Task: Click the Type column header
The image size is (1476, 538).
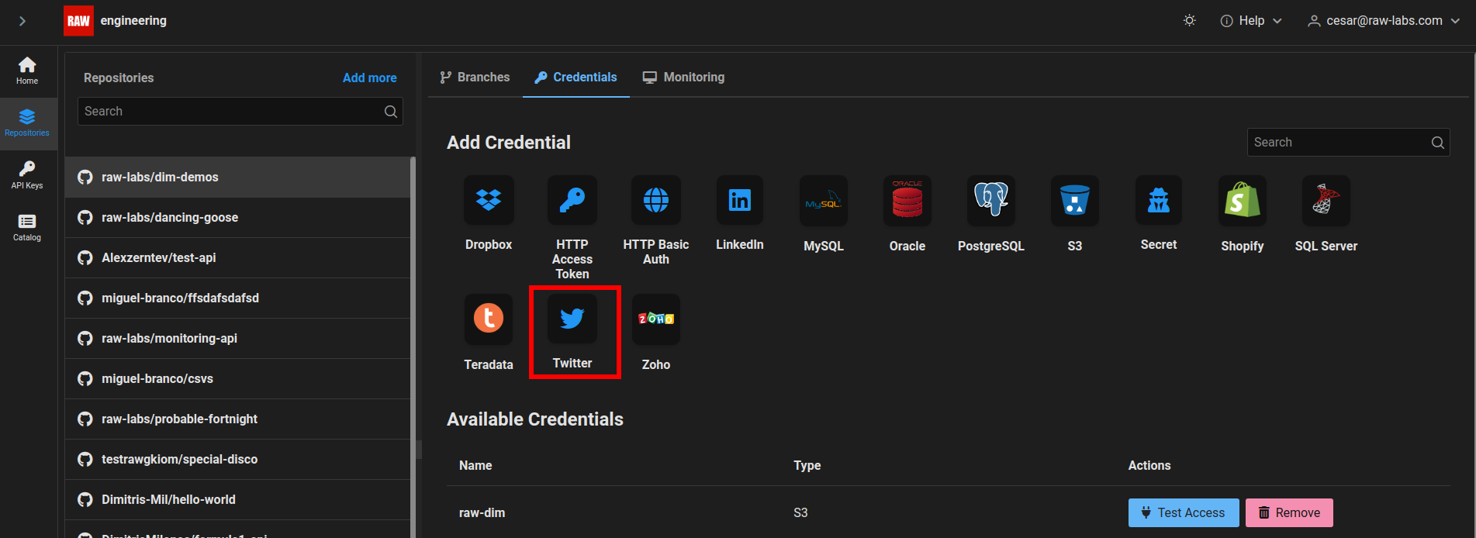Action: point(807,465)
